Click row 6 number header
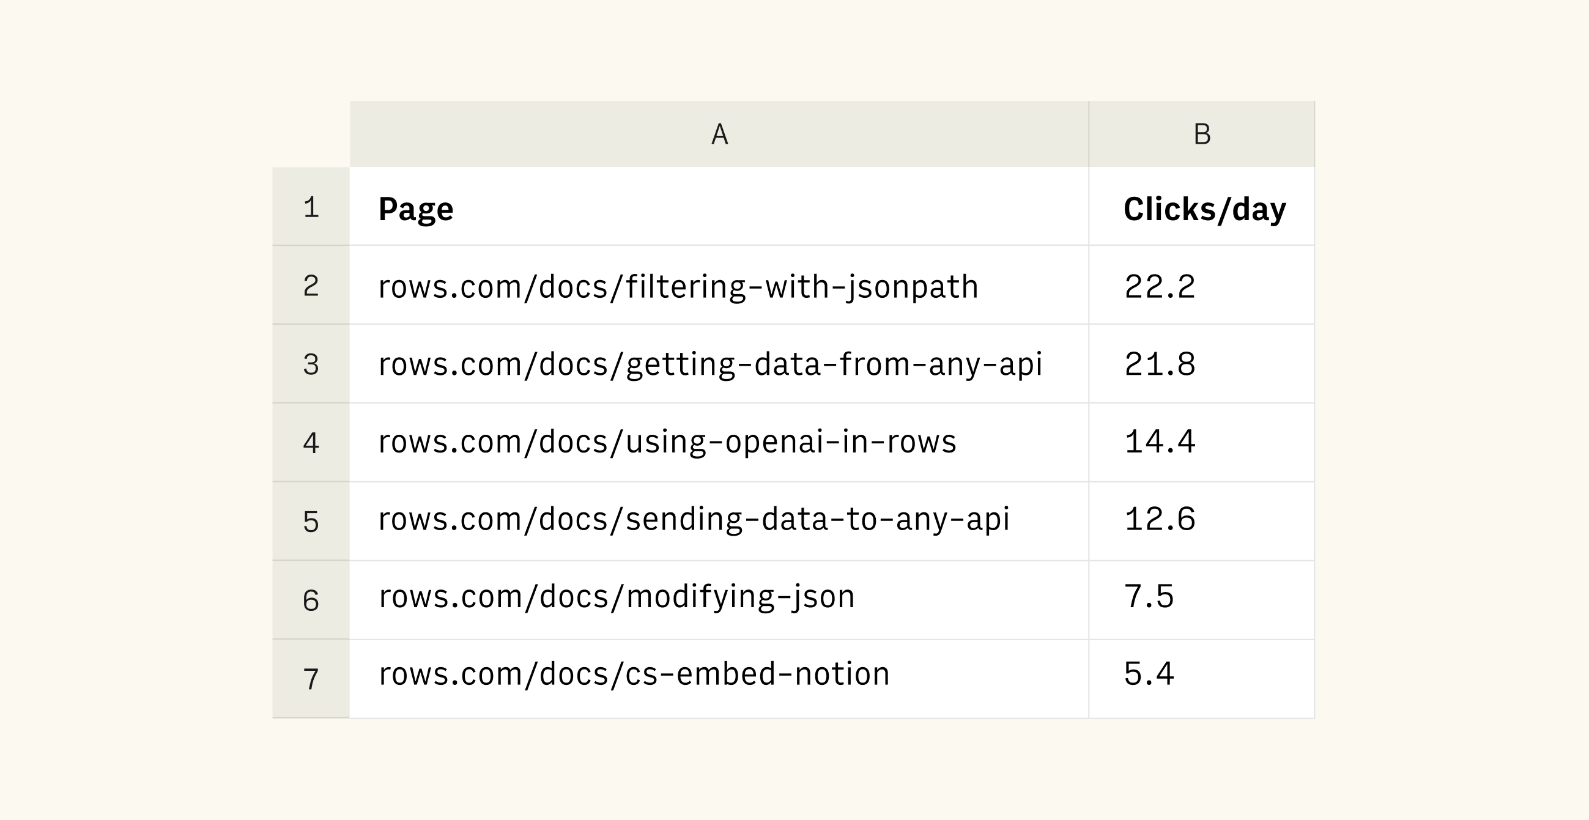This screenshot has width=1589, height=820. 311,600
